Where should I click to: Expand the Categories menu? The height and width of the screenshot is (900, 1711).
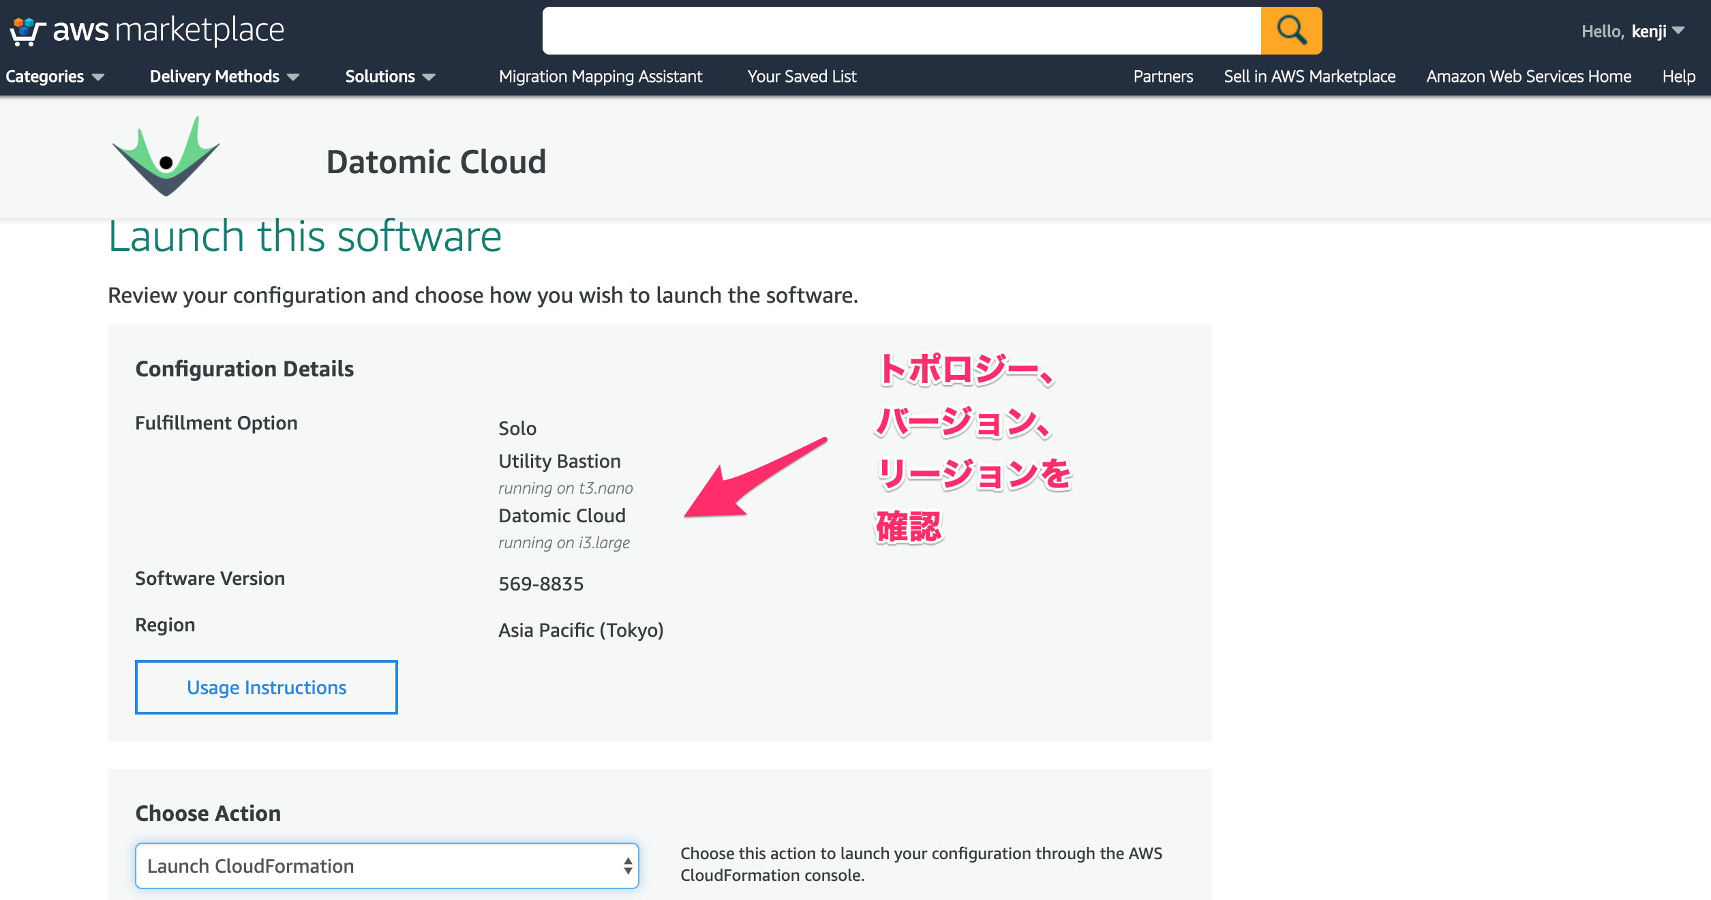tap(55, 76)
